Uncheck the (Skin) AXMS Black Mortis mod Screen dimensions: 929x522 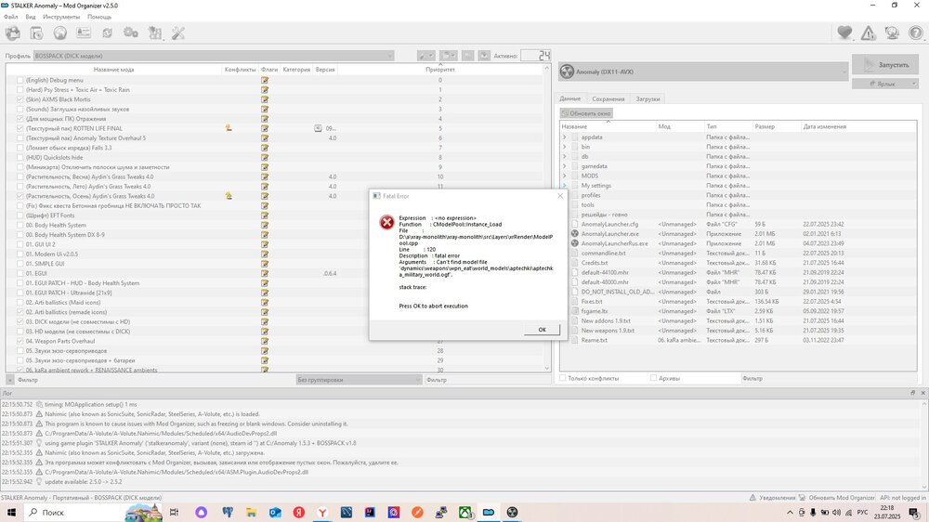click(x=20, y=99)
